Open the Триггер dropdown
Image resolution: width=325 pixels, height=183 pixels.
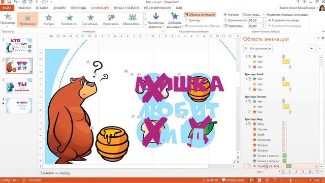click(193, 20)
